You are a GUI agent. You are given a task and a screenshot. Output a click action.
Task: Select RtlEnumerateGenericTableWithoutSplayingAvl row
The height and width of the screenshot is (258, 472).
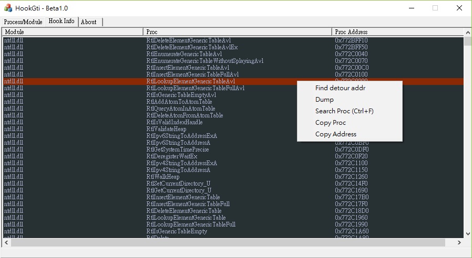233,61
